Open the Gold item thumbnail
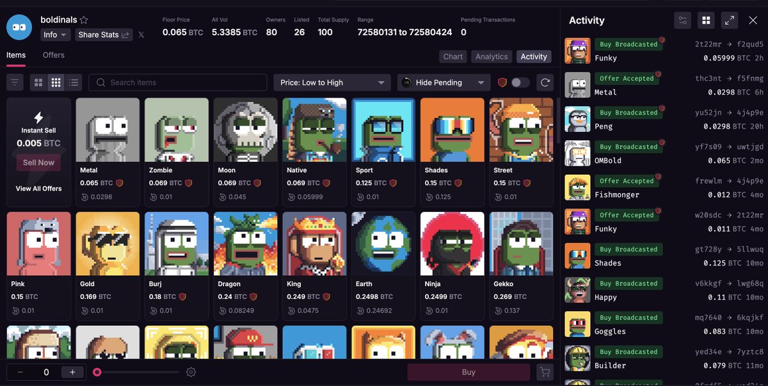768x386 pixels. tap(108, 244)
